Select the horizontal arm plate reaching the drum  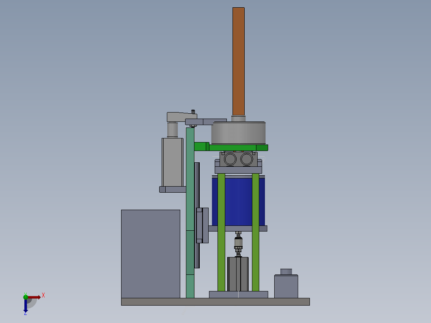coord(206,122)
